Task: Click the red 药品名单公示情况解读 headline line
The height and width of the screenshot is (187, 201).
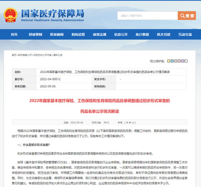Action: click(x=100, y=111)
